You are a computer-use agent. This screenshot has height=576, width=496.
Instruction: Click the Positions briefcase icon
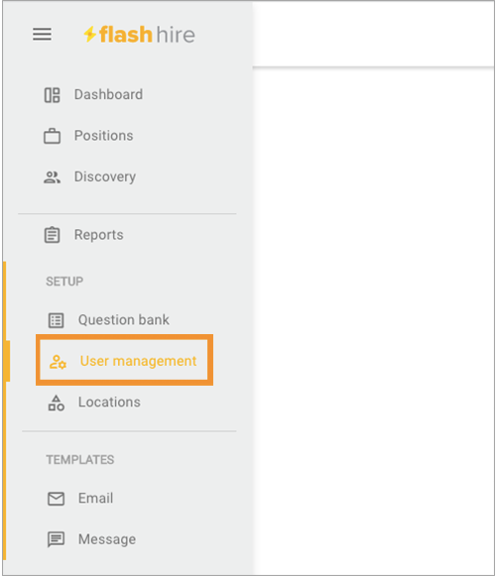52,136
